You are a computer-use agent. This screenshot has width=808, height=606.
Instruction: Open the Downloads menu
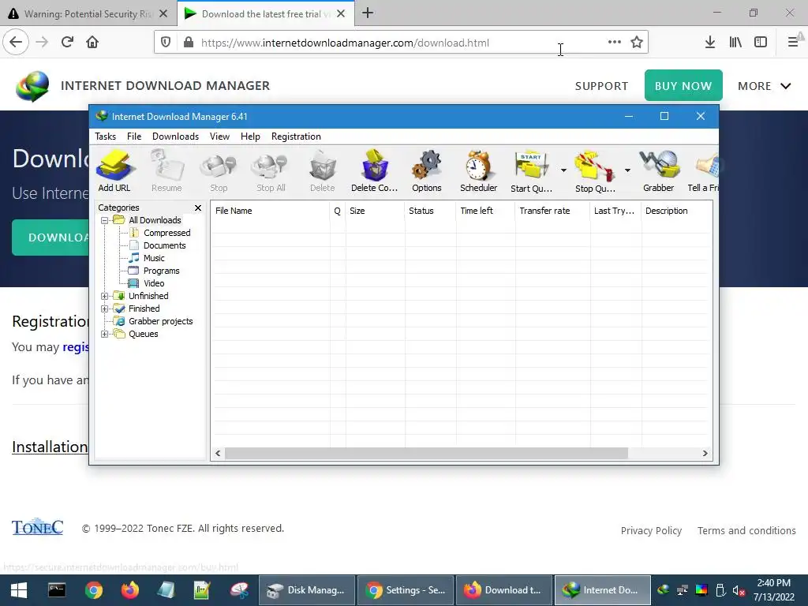(175, 137)
